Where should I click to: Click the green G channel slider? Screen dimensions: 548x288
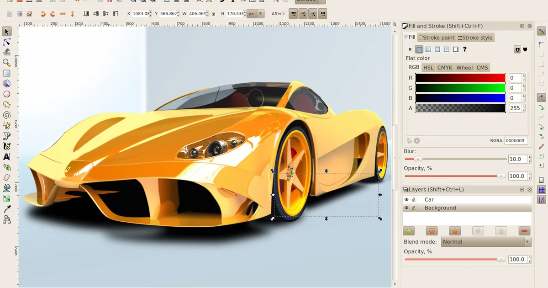pos(460,88)
